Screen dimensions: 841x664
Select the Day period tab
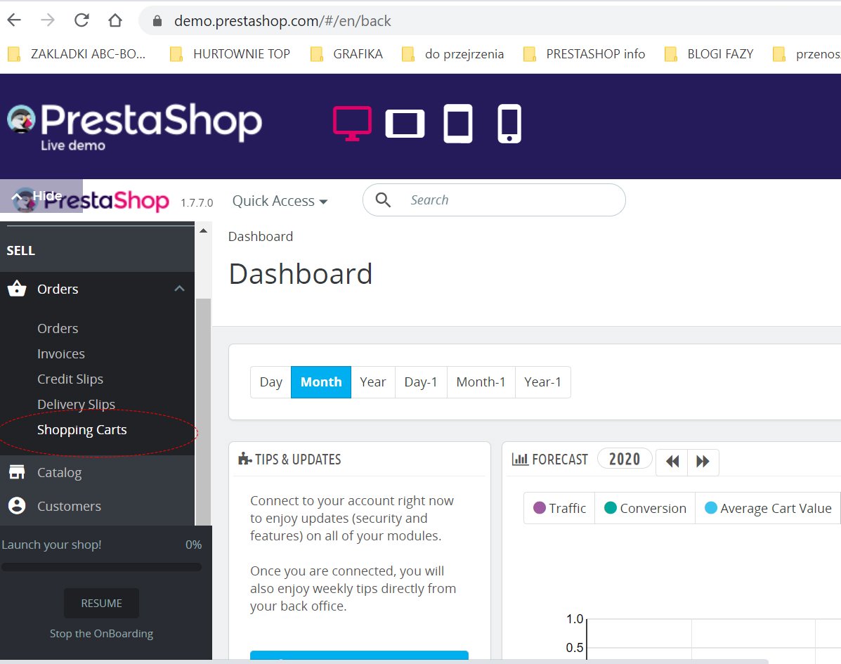(x=271, y=382)
